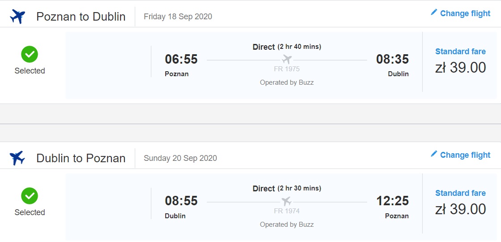Toggle the green Selected checkmark for Poznan flight
Screen dimensions: 501x242
point(30,54)
